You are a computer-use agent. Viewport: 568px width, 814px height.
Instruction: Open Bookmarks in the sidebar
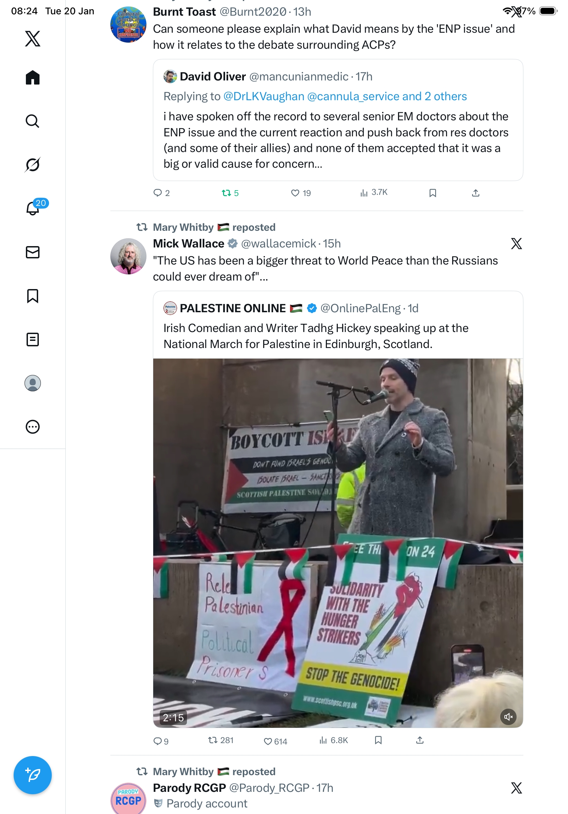(x=33, y=296)
